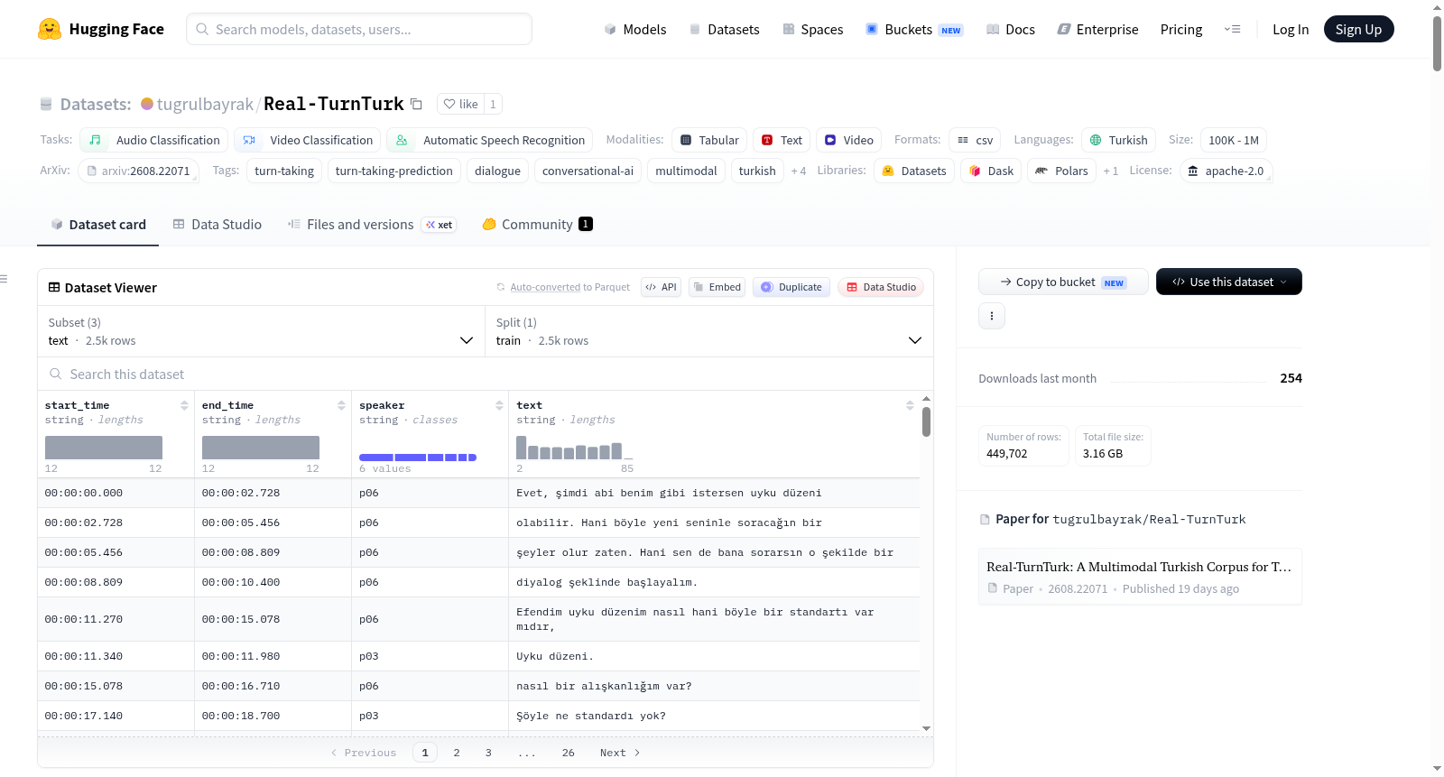This screenshot has height=777, width=1444.
Task: Focus the Search this dataset field
Action: pos(486,374)
